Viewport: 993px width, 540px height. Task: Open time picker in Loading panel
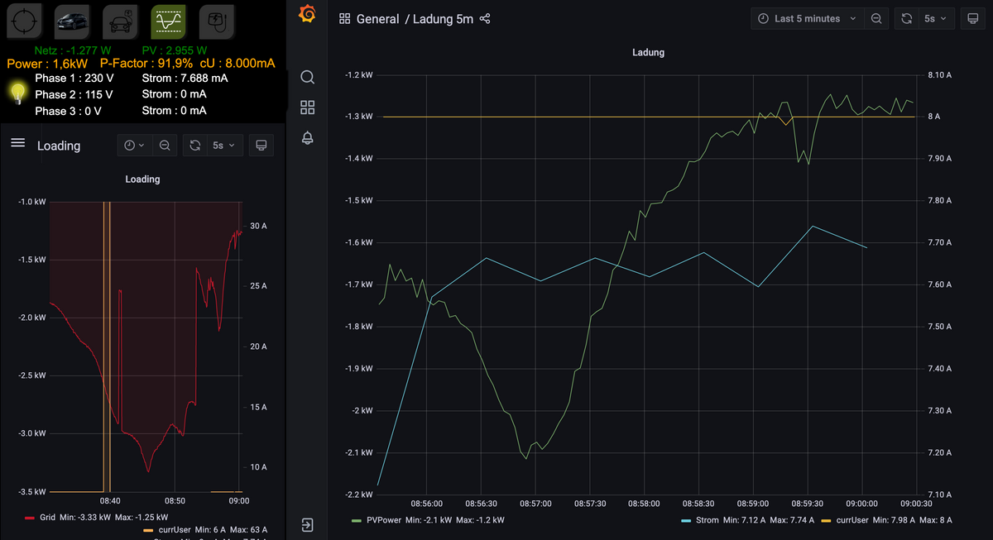(x=133, y=146)
